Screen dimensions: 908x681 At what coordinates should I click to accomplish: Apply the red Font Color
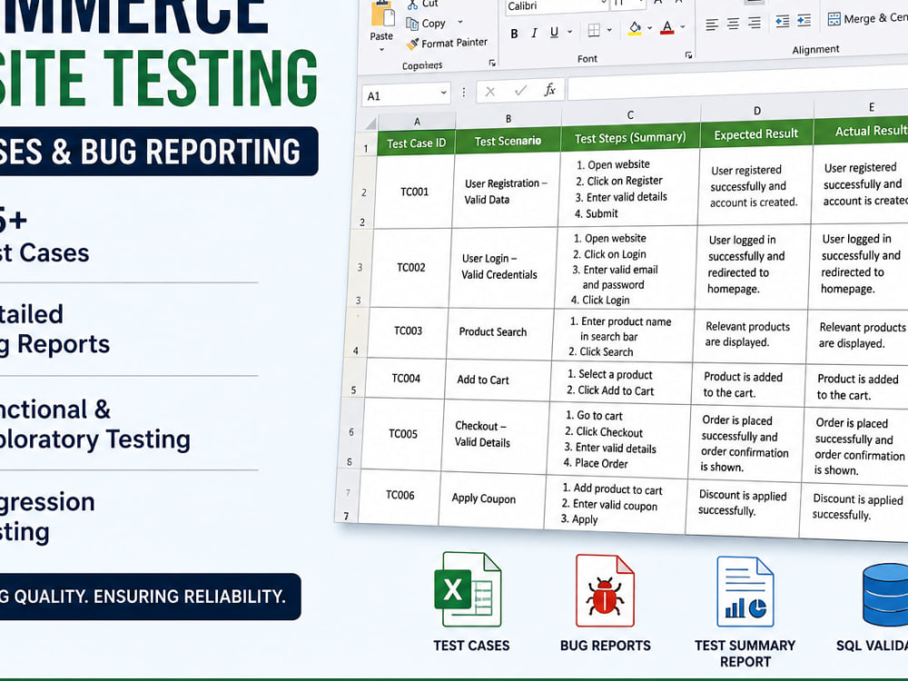(667, 27)
